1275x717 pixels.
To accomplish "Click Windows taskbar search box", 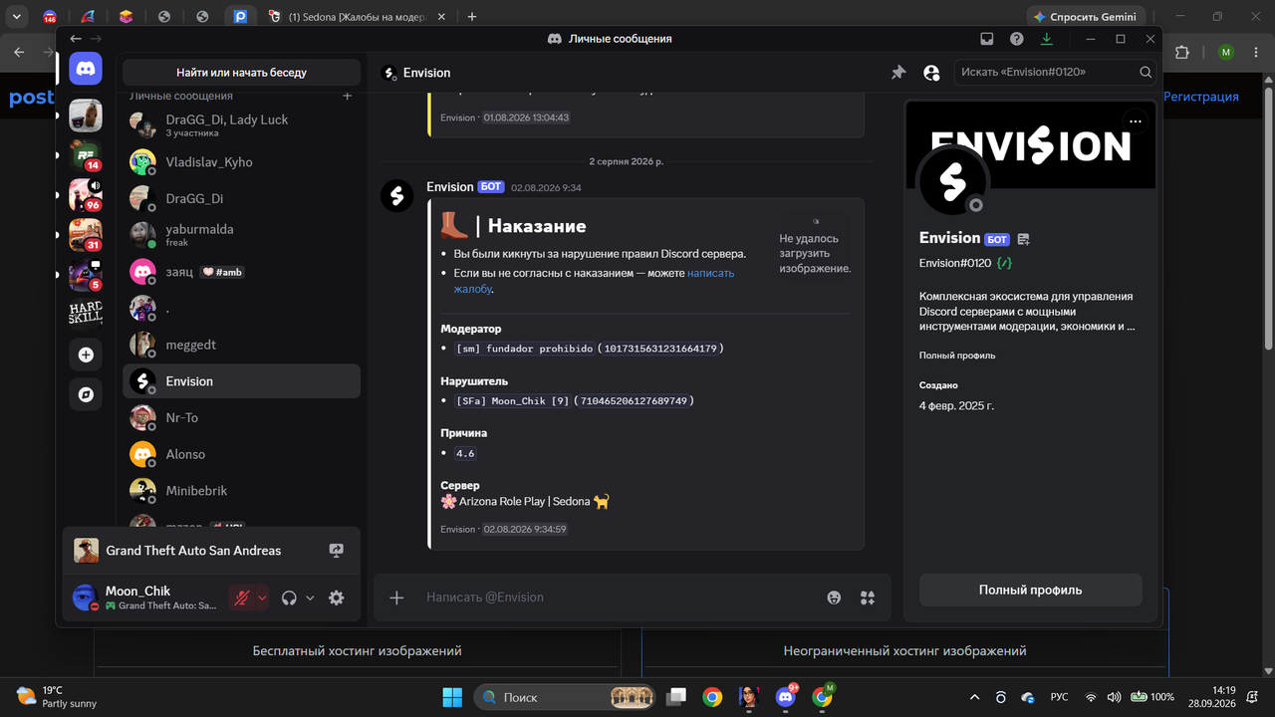I will [566, 697].
